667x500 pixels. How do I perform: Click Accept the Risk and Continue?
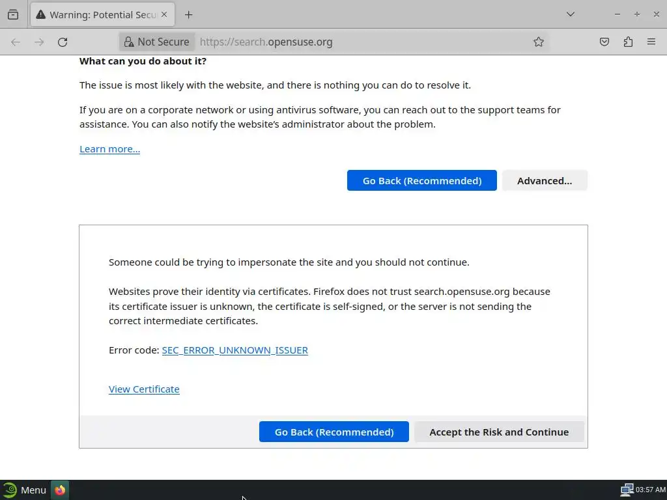[x=499, y=432]
